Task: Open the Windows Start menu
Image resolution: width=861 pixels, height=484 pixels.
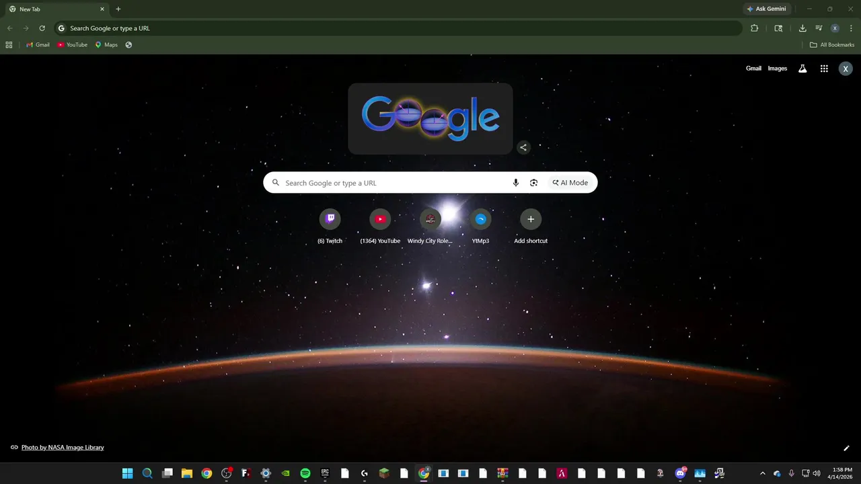Action: [x=127, y=473]
